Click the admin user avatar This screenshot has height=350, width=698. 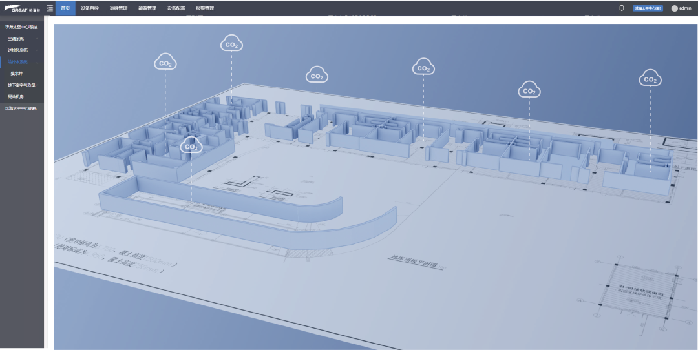click(674, 8)
